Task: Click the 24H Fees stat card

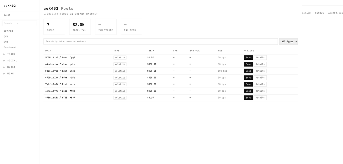Action: pyautogui.click(x=131, y=27)
